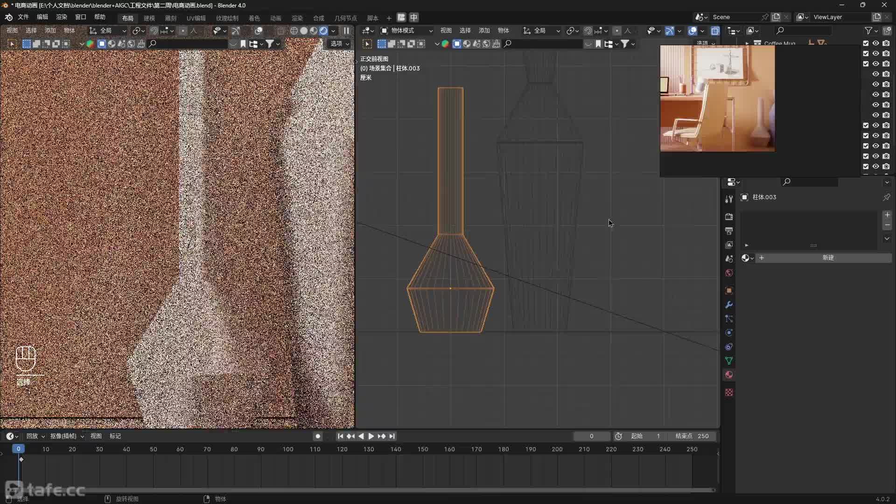
Task: Toggle X-ray in right viewport header
Action: click(x=715, y=31)
